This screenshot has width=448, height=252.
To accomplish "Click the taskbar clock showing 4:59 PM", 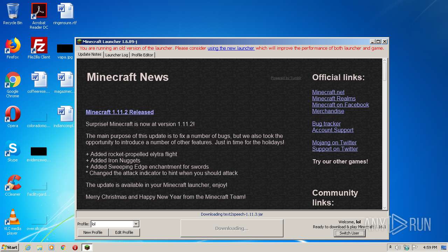I will point(430,247).
